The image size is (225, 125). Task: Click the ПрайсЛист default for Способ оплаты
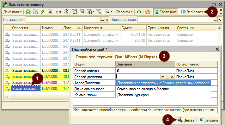(x=196, y=71)
